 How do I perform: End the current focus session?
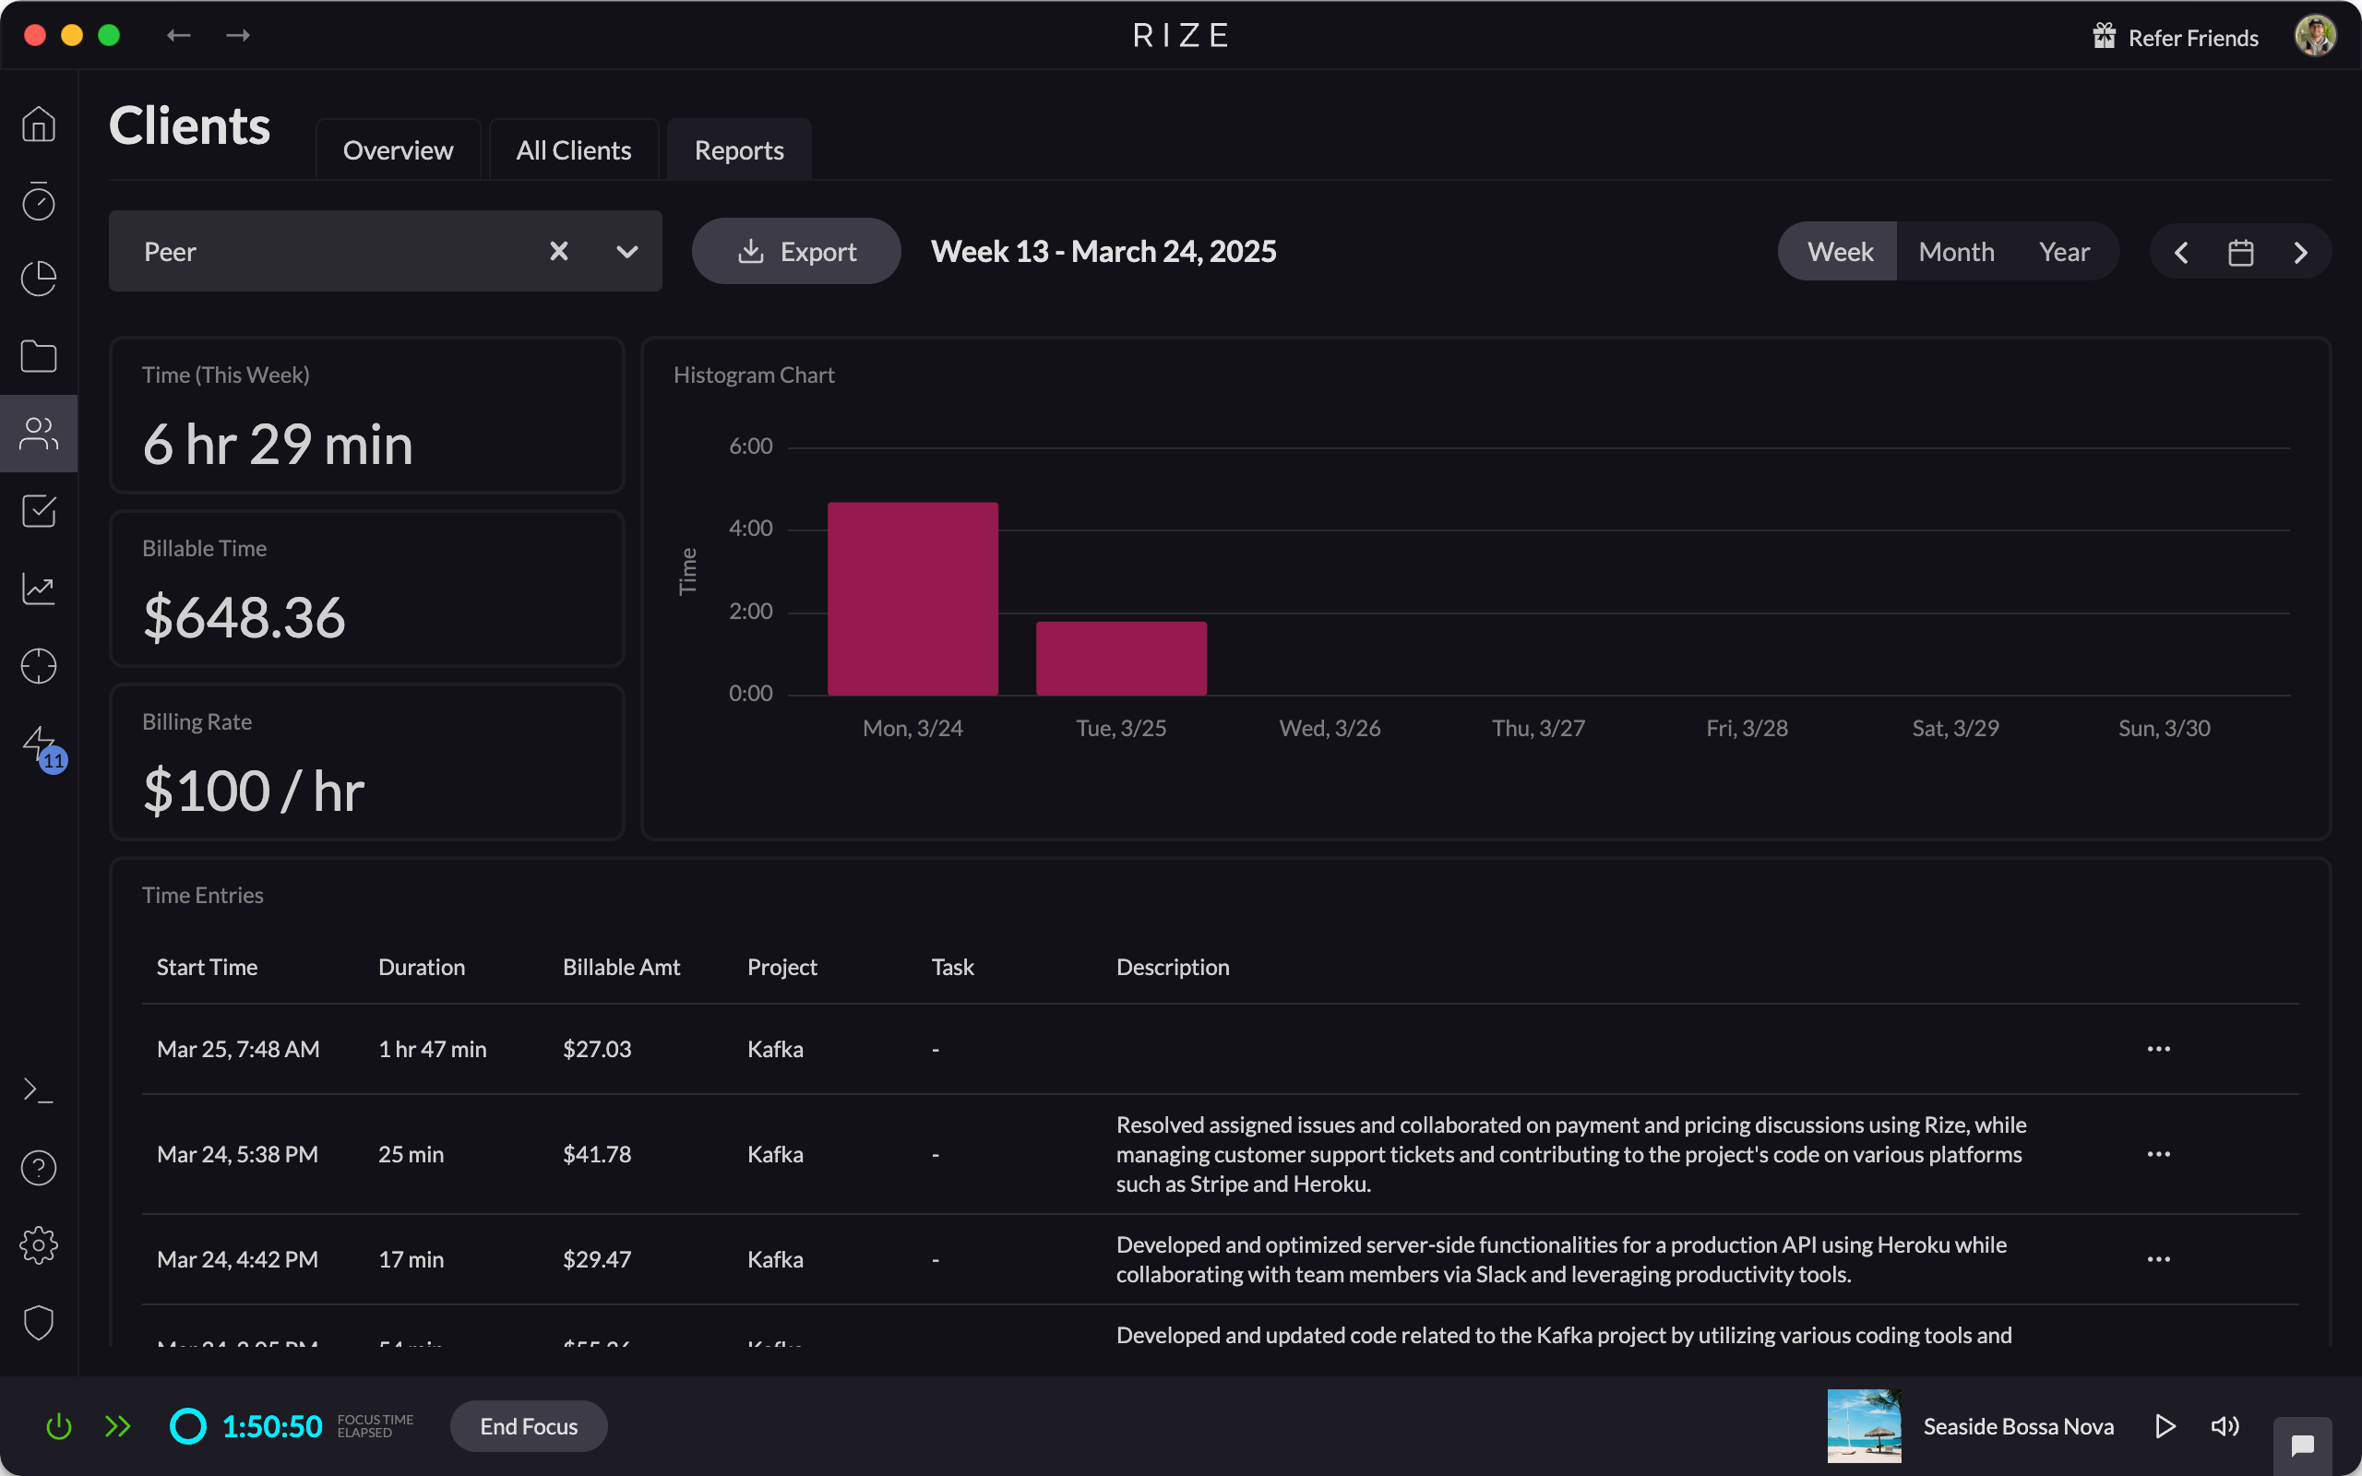pyautogui.click(x=528, y=1425)
